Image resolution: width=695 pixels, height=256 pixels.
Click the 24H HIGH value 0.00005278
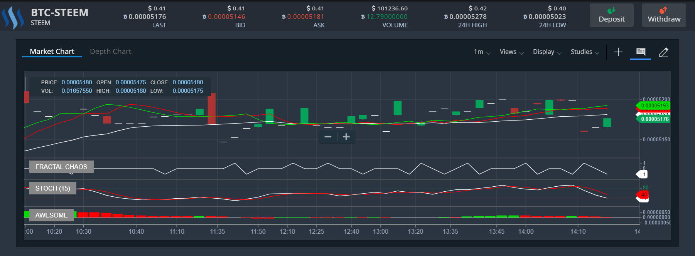(465, 17)
